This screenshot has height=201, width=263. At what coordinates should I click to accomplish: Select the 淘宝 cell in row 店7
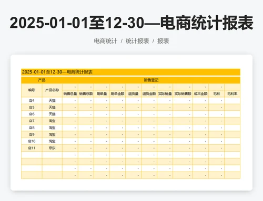(x=52, y=121)
